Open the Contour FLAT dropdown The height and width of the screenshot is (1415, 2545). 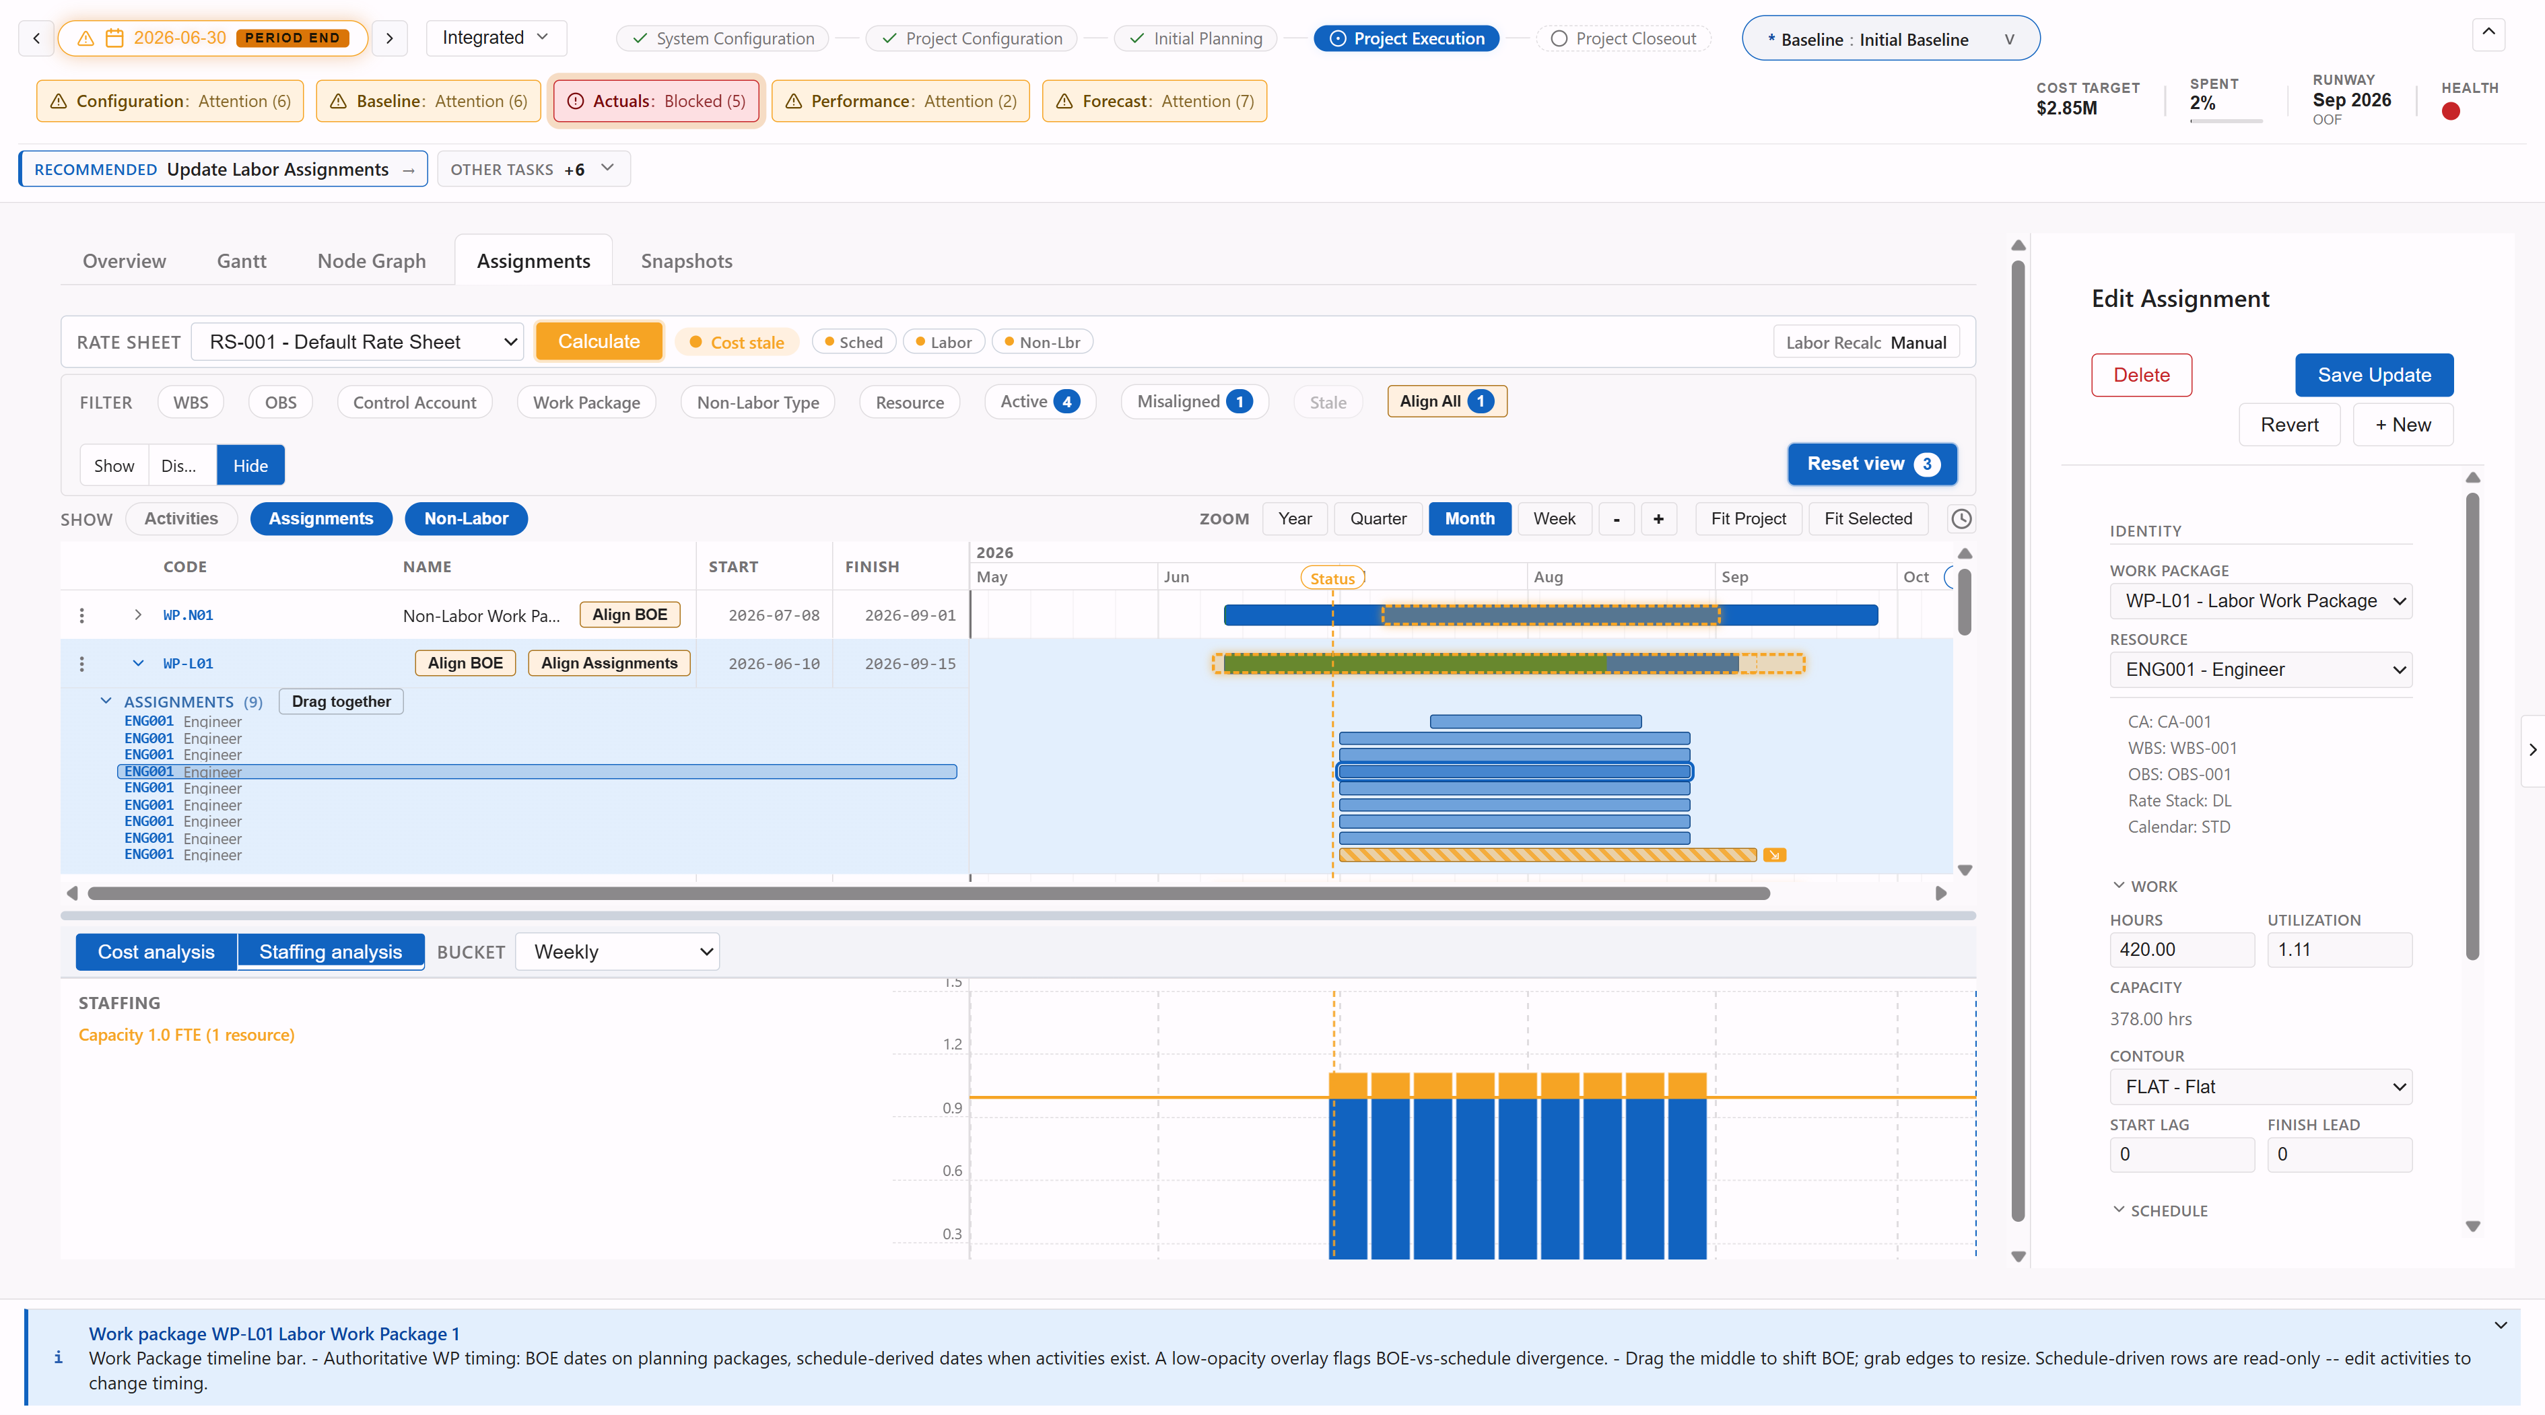coord(2260,1087)
